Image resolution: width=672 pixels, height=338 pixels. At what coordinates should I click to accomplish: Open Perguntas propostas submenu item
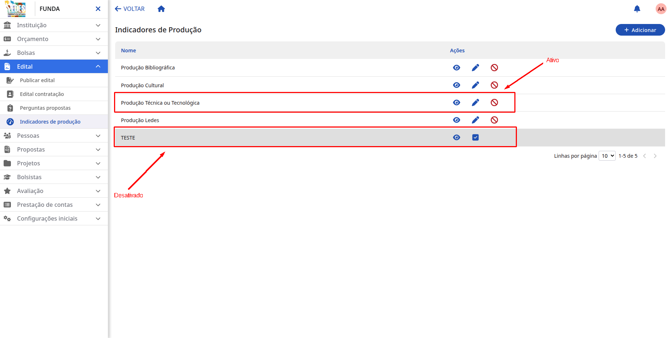point(54,108)
